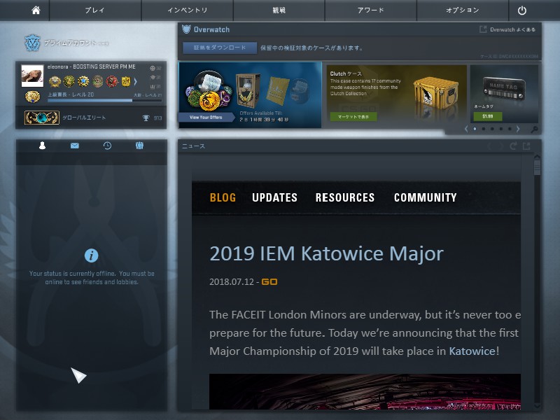Click the news panel scrollbar thumb

(x=537, y=167)
